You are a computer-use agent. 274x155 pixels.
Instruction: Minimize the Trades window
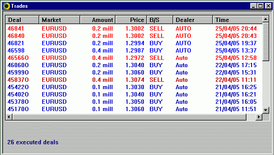[x=253, y=6]
